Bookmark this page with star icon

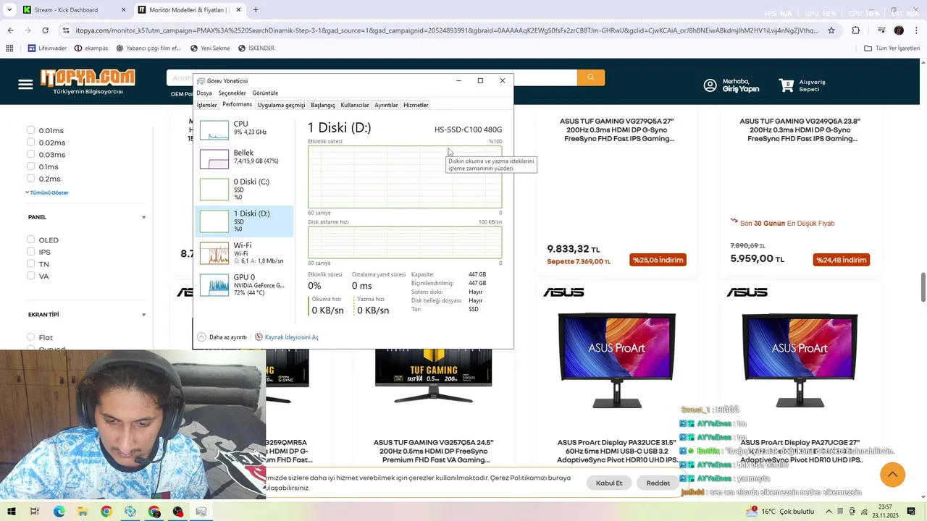[x=831, y=30]
